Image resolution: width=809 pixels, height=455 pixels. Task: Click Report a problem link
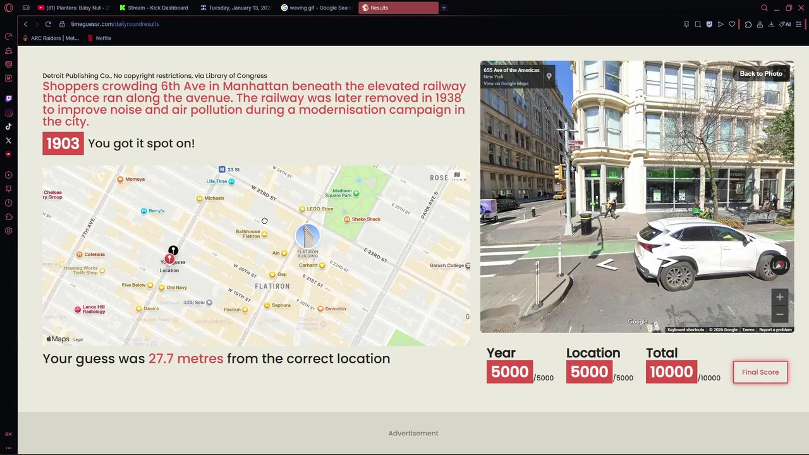point(776,330)
